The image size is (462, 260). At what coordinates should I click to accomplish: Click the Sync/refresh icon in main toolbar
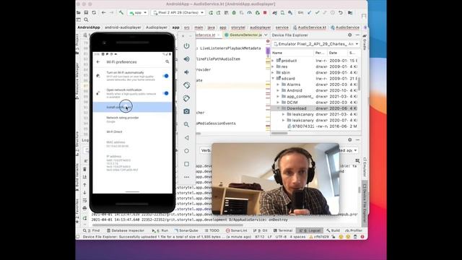(94, 13)
